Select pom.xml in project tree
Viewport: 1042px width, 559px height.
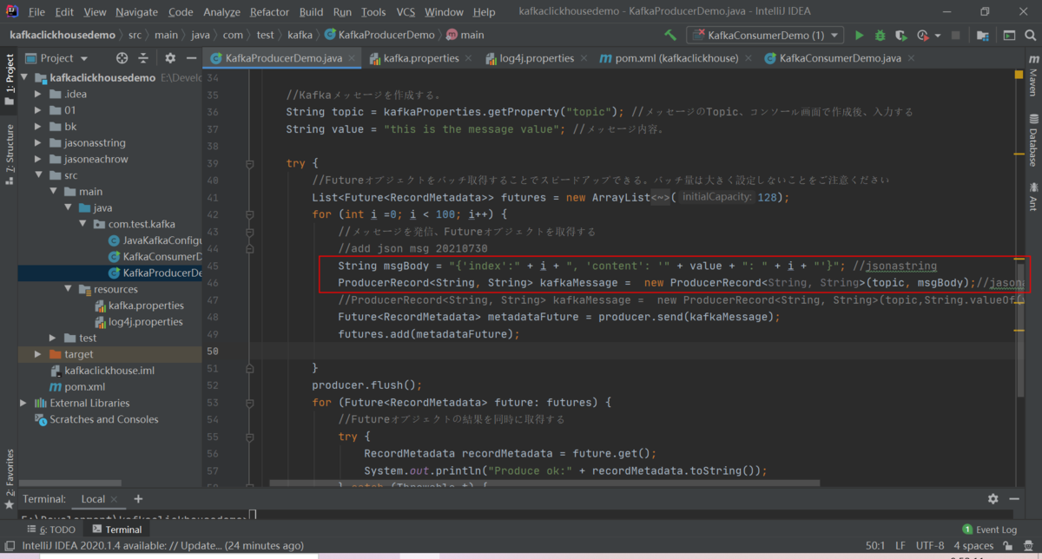(77, 386)
